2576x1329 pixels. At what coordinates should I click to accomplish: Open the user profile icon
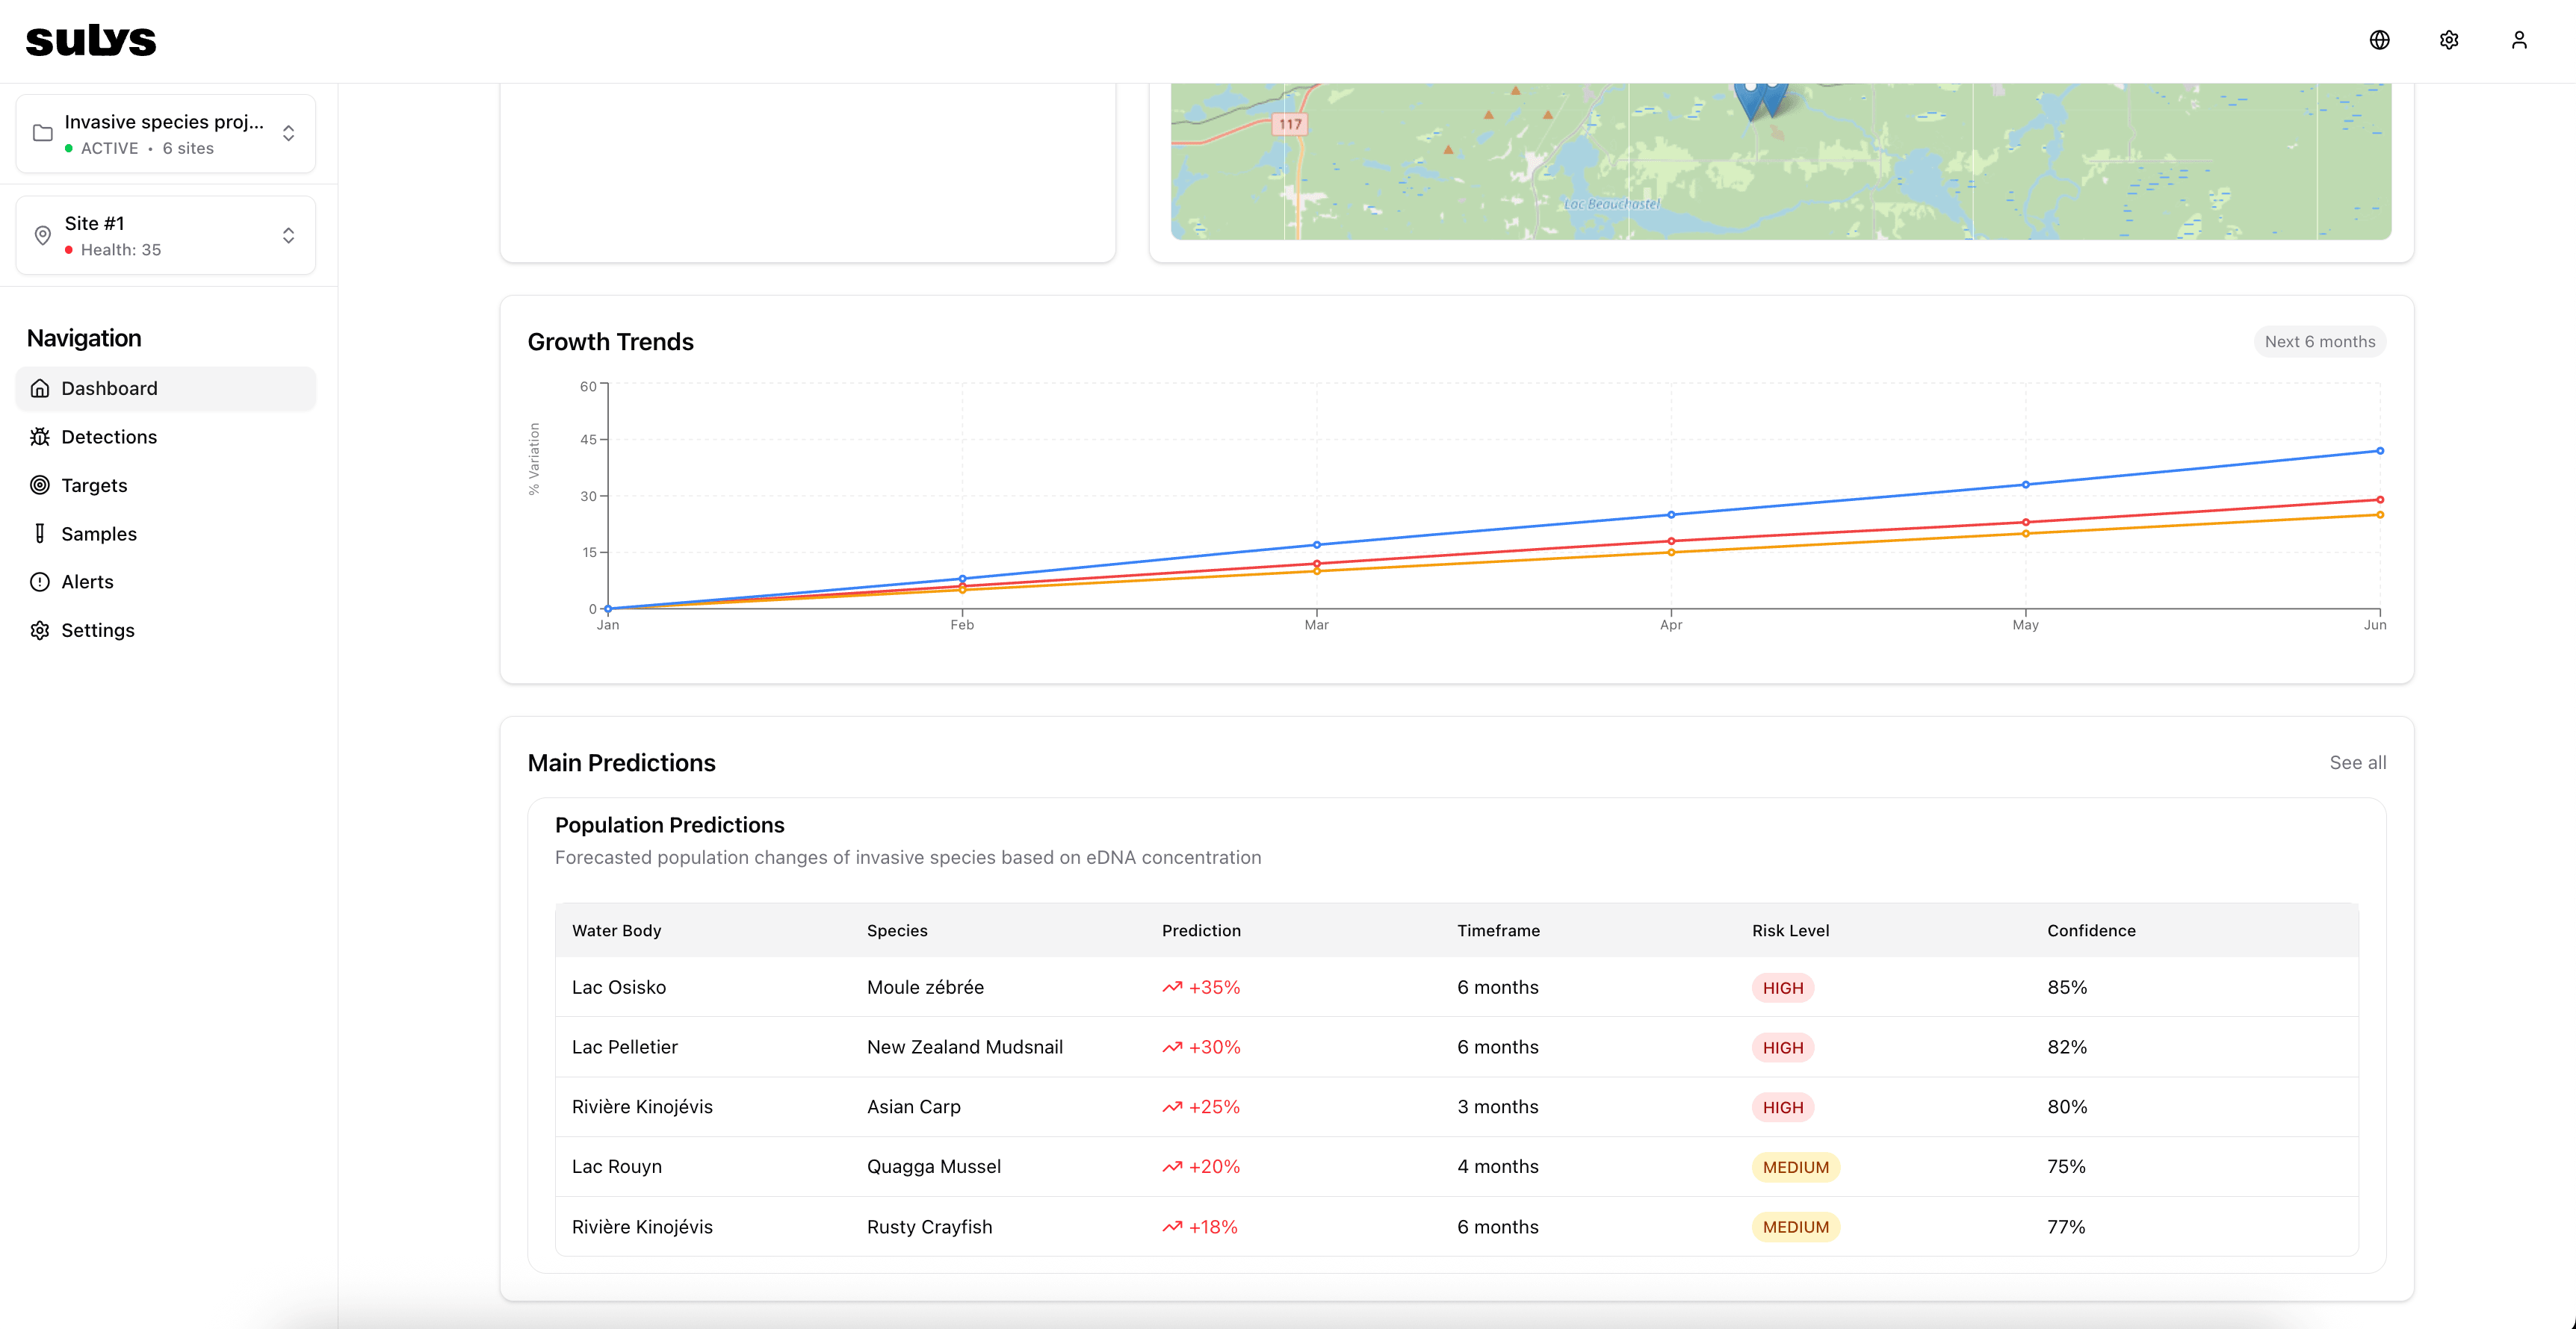[x=2519, y=40]
